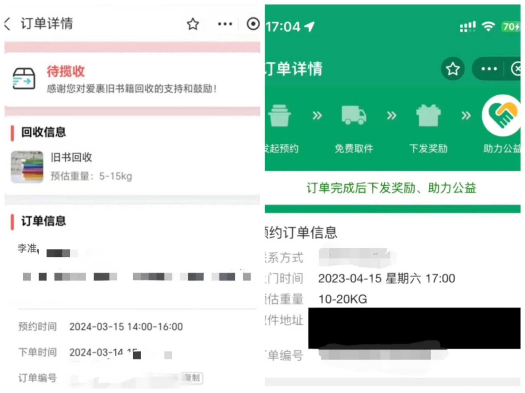This screenshot has height=393, width=525.
Task: Favorite the left order page with the star
Action: tap(193, 24)
